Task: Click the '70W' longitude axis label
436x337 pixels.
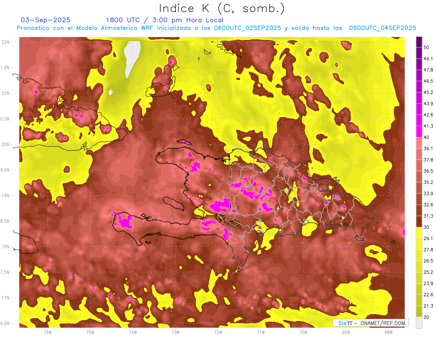Action: coord(303,332)
